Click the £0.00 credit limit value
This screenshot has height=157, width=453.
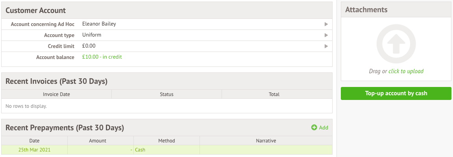click(x=89, y=46)
